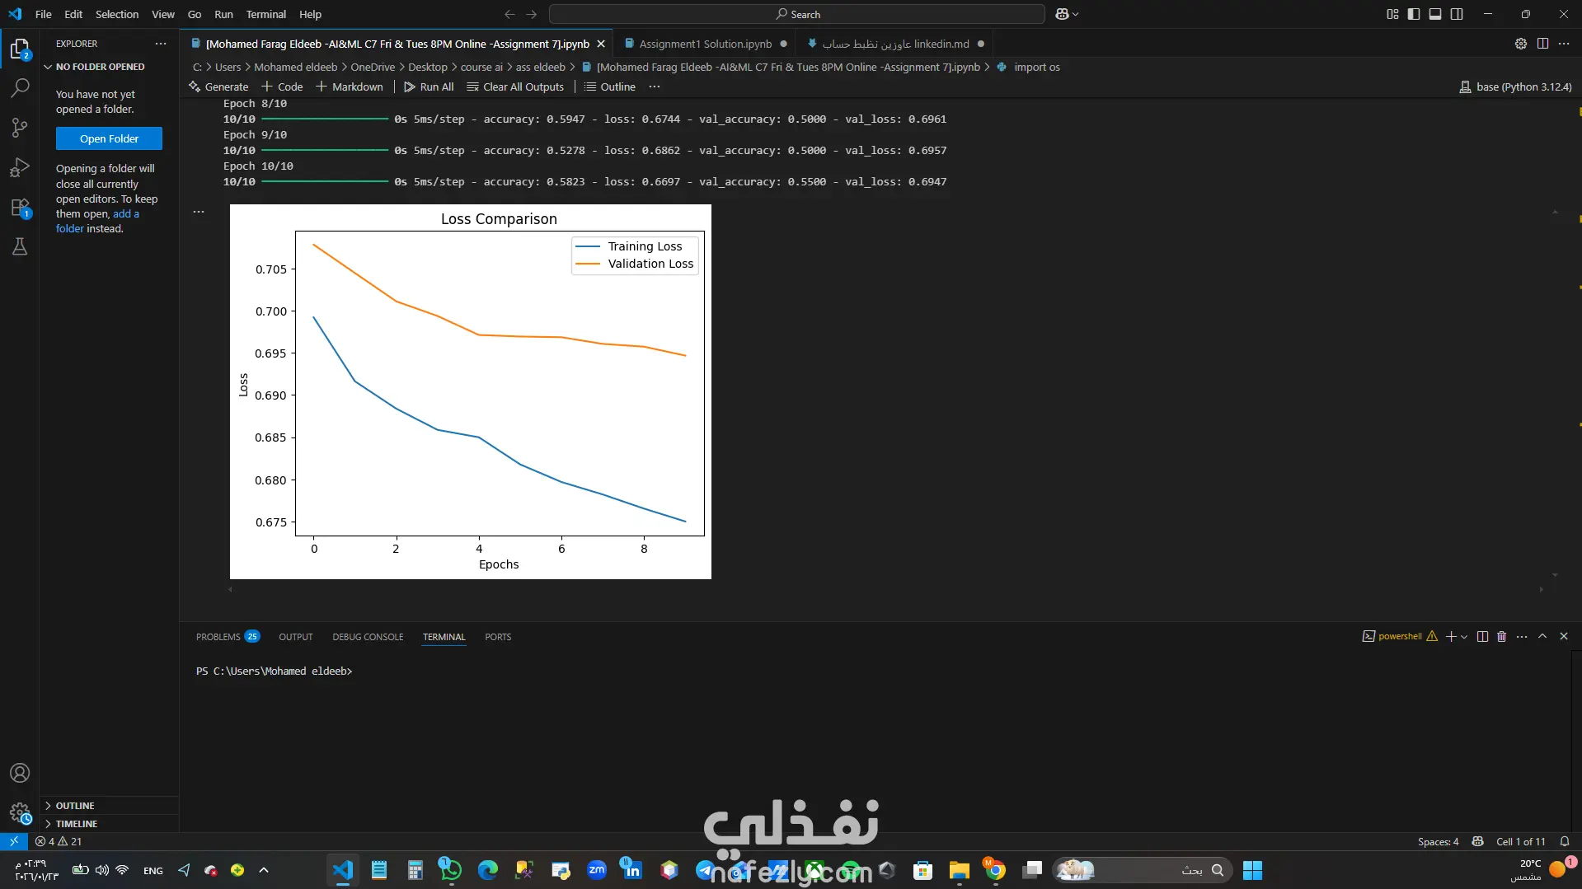Open the Accounts menu icon
Image resolution: width=1582 pixels, height=889 pixels.
click(20, 773)
